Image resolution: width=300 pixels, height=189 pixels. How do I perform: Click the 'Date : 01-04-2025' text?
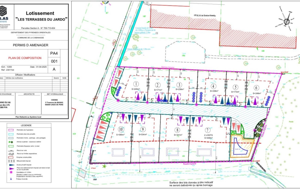[38, 67]
